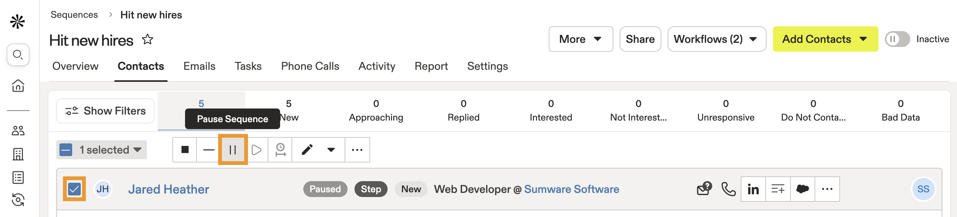Click the phone call icon for Jared Heather

(x=728, y=189)
